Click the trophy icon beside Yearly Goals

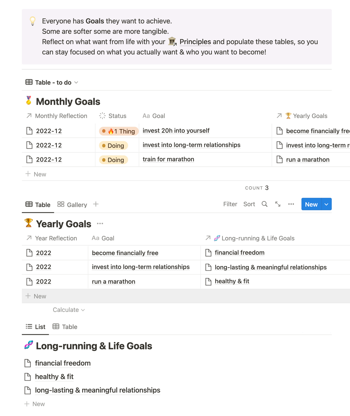coord(29,223)
